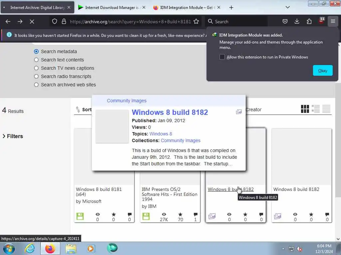Click thumbnail of last Windows 8 build 8182 card
Screen dimensions: 341x255
[x=302, y=157]
